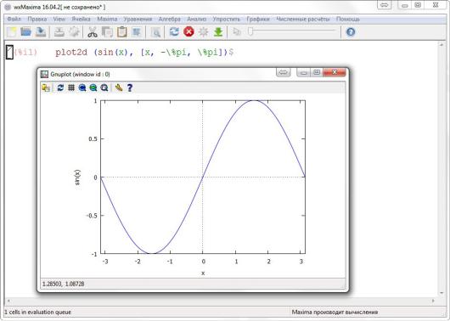Click the plot2d input cell text
The height and width of the screenshot is (321, 450).
pyautogui.click(x=144, y=53)
